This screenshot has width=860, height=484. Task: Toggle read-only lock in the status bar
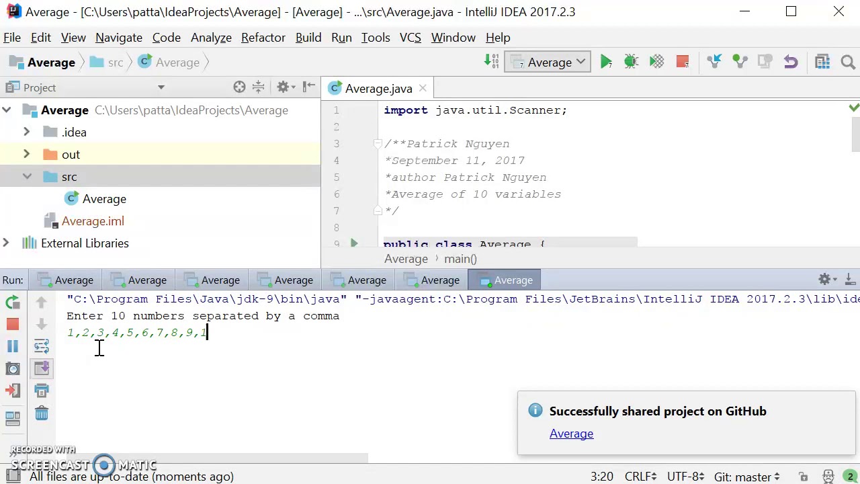tap(803, 477)
